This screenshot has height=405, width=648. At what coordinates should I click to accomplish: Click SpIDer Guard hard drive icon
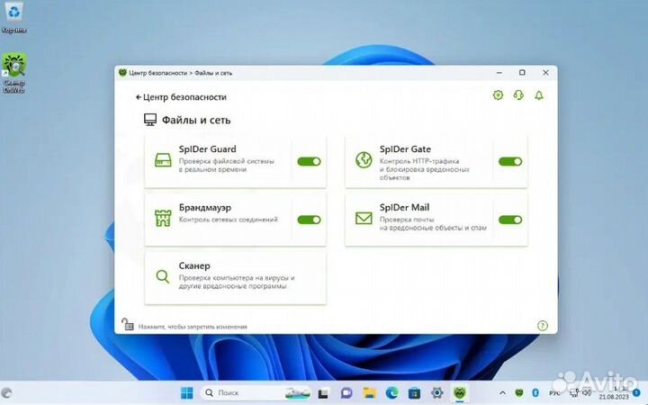tap(163, 160)
